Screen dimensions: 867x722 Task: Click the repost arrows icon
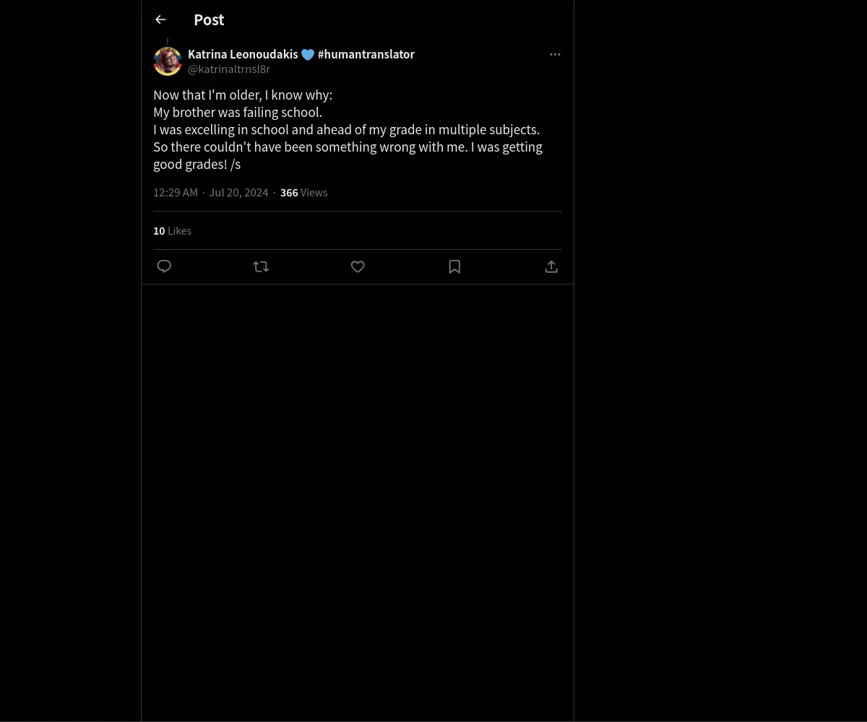click(x=261, y=266)
